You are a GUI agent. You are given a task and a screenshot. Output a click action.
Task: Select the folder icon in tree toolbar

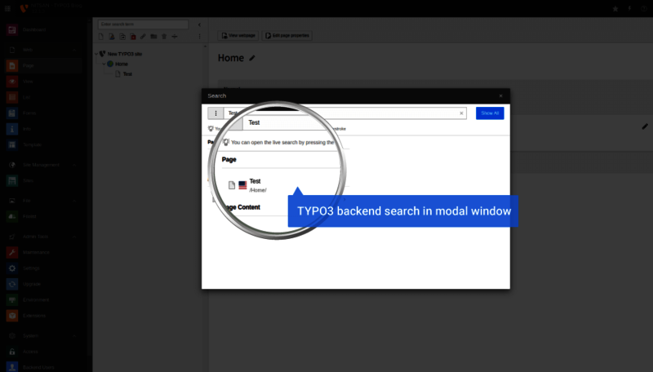coord(153,37)
